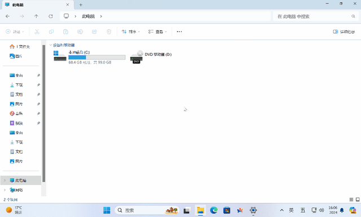Open the home 主文件夹 item

[20, 47]
